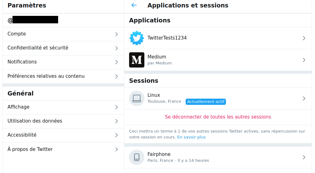Click the Fairphone mobile device icon
This screenshot has height=173, width=315.
pos(137,157)
